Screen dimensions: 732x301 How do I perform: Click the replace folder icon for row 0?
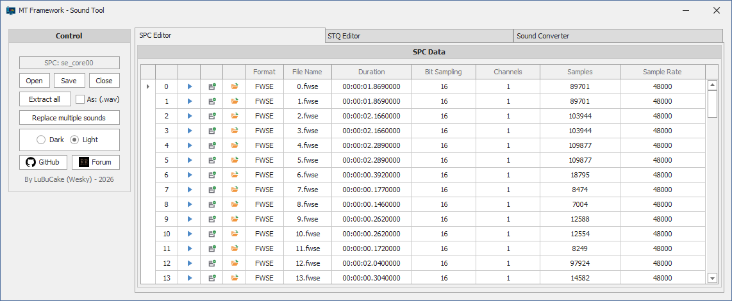[235, 86]
